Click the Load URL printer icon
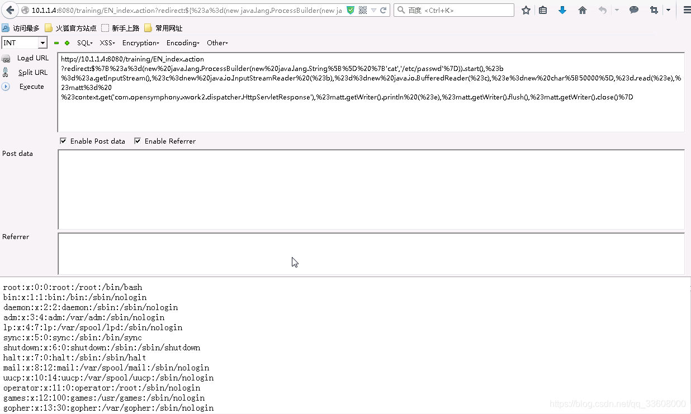The height and width of the screenshot is (414, 691). pyautogui.click(x=6, y=59)
